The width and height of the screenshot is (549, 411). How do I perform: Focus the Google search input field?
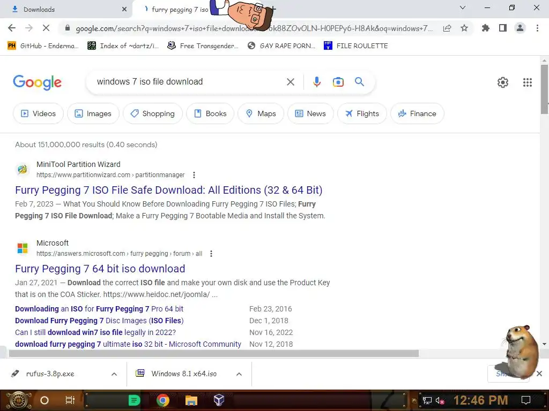[187, 82]
